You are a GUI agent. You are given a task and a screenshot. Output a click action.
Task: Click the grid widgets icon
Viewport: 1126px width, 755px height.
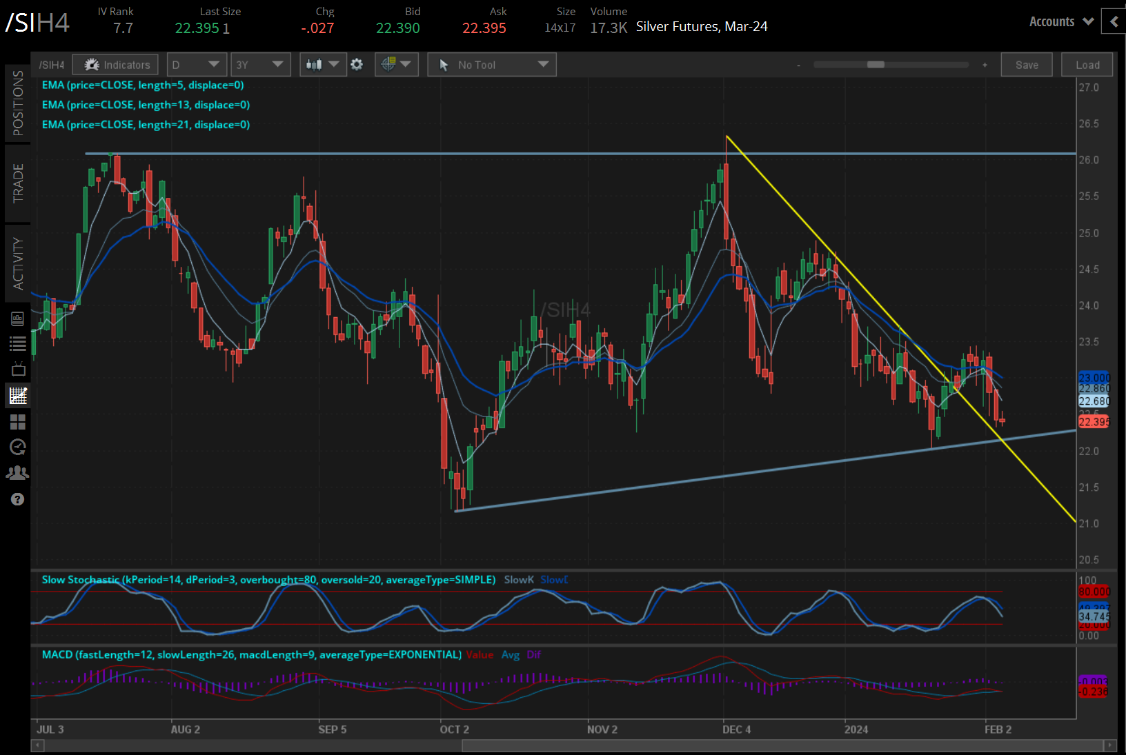point(17,422)
